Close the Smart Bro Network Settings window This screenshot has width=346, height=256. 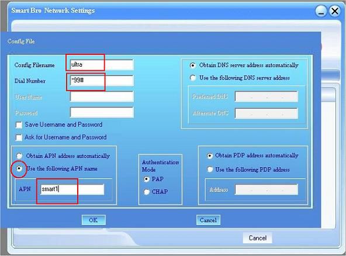pos(335,11)
